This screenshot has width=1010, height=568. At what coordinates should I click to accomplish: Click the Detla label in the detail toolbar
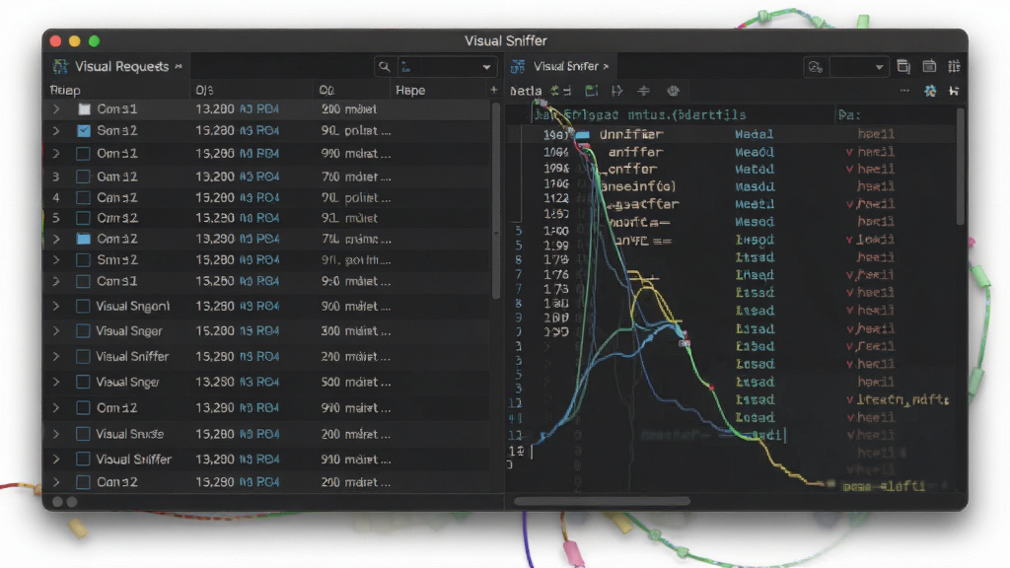526,91
